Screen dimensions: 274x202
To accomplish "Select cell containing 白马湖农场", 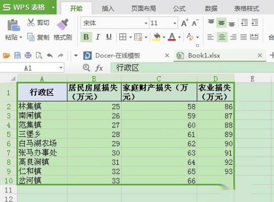I will coord(42,143).
